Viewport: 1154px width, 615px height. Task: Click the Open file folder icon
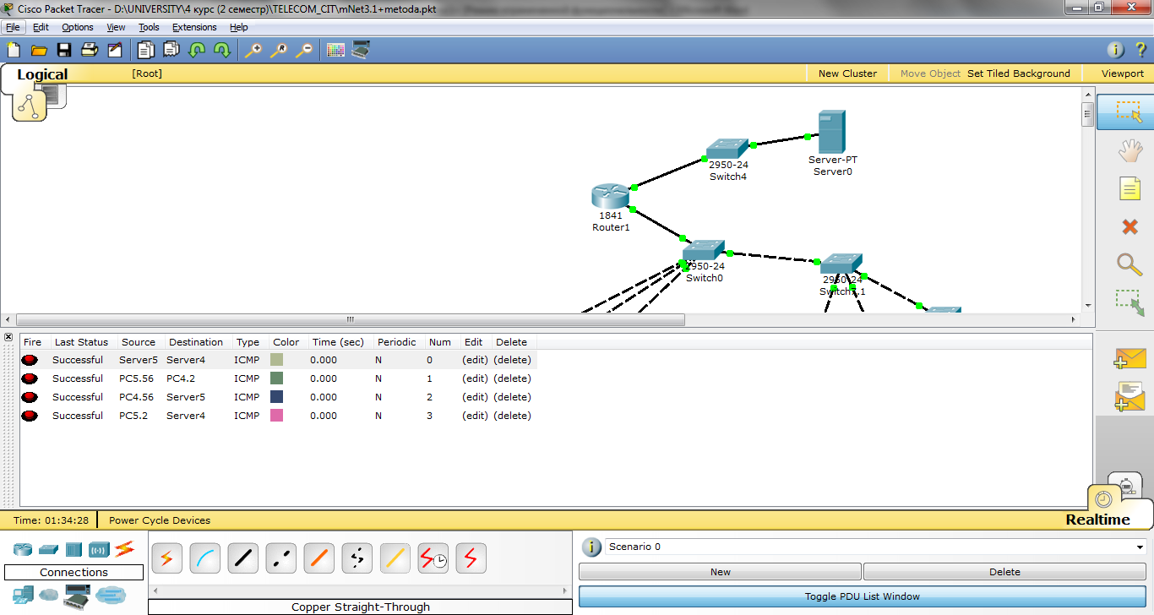(x=39, y=51)
